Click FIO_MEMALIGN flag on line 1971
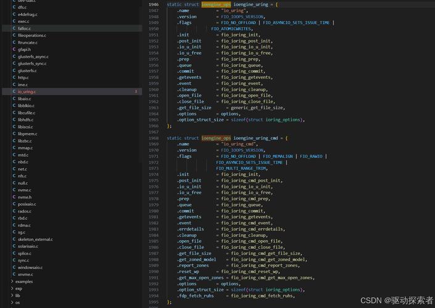The height and width of the screenshot is (308, 435). click(x=278, y=156)
